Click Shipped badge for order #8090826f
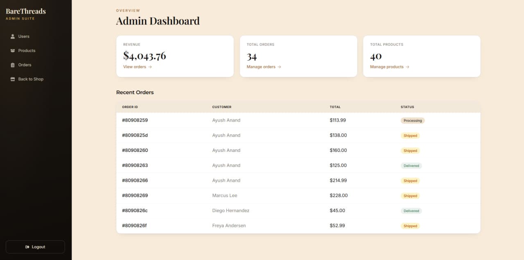 410,226
